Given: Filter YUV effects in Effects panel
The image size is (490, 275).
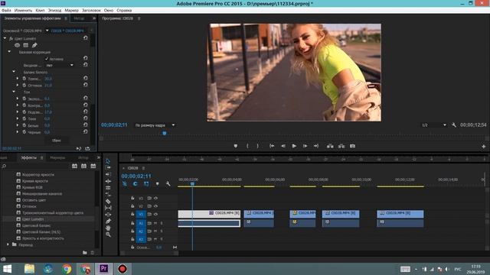Looking at the screenshot, I should click(x=93, y=166).
